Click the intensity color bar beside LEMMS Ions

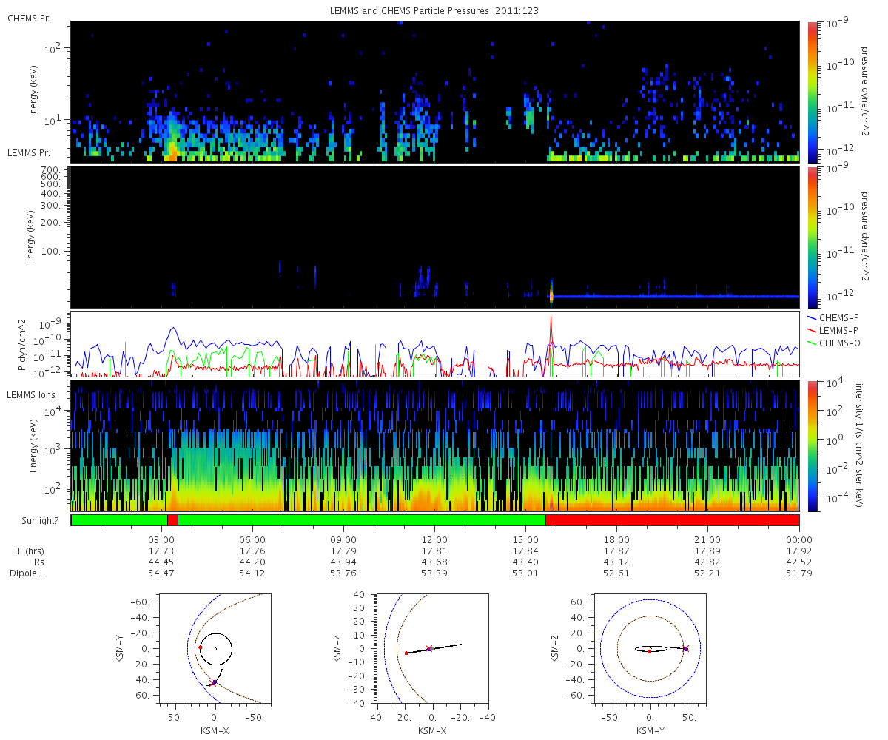tap(812, 446)
